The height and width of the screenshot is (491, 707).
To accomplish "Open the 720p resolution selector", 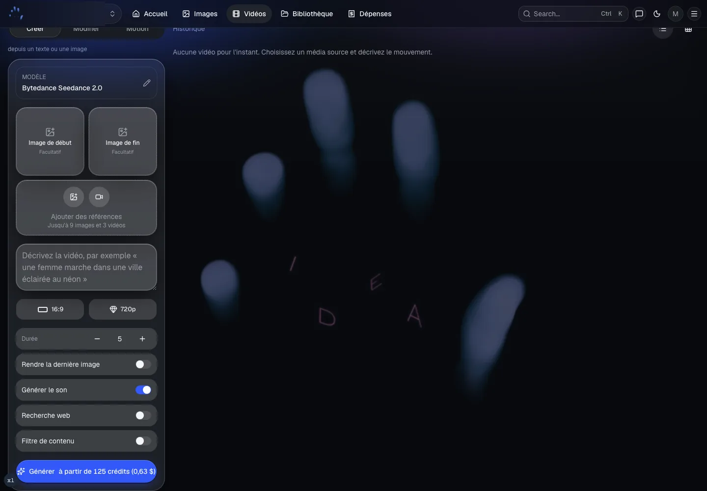I will pyautogui.click(x=123, y=309).
